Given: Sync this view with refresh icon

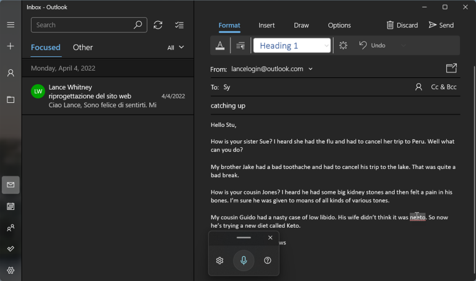Looking at the screenshot, I should [x=158, y=25].
